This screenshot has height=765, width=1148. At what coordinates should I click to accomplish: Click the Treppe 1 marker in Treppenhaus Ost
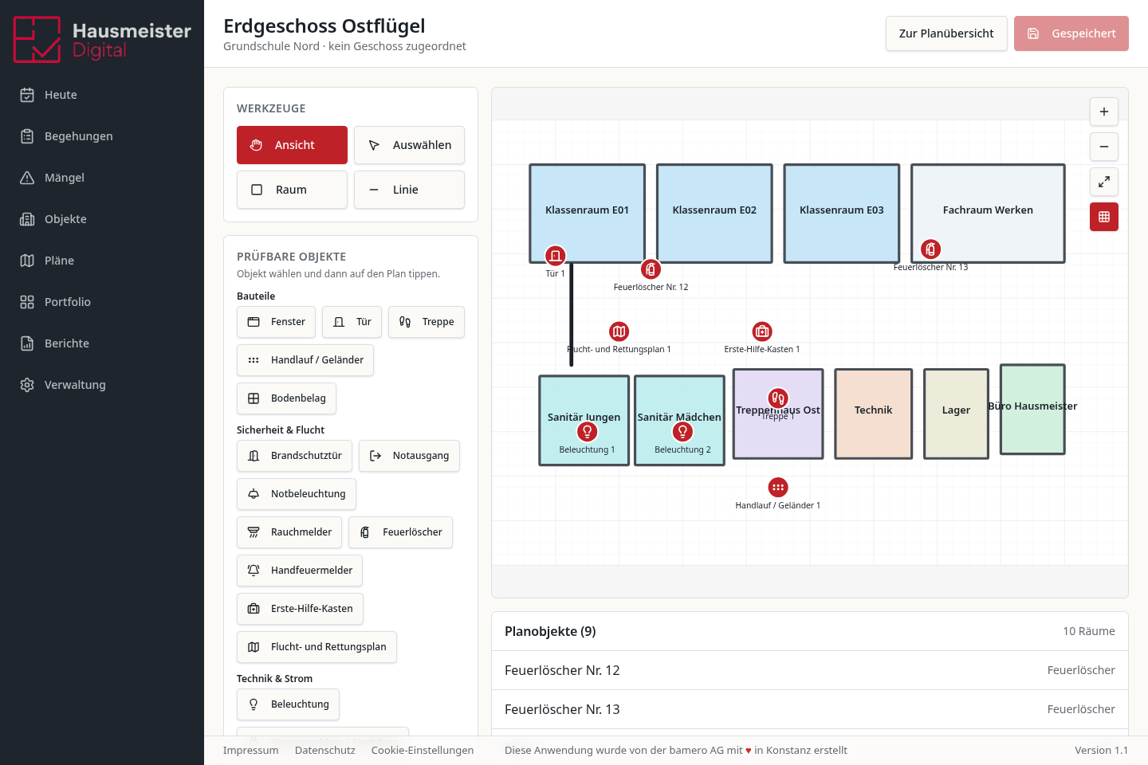(778, 398)
